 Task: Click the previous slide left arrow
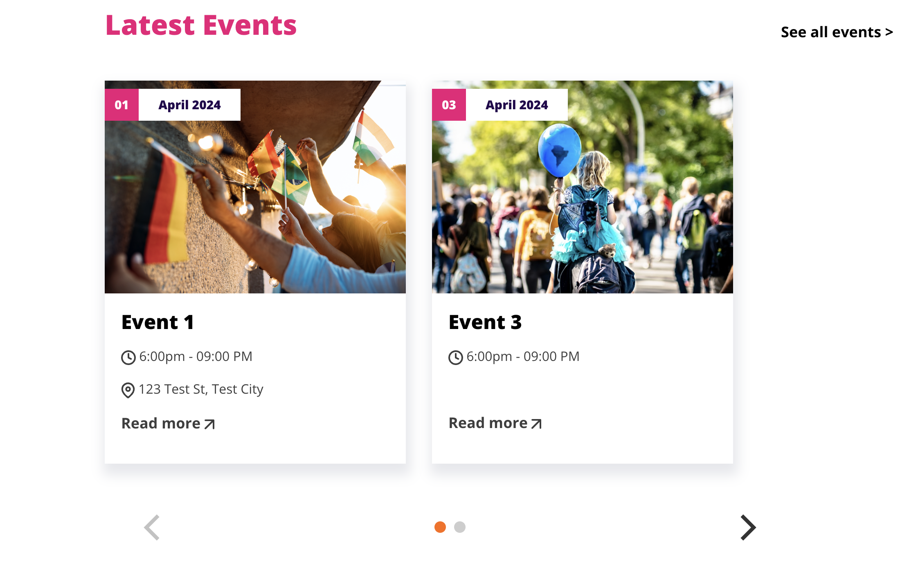click(152, 527)
